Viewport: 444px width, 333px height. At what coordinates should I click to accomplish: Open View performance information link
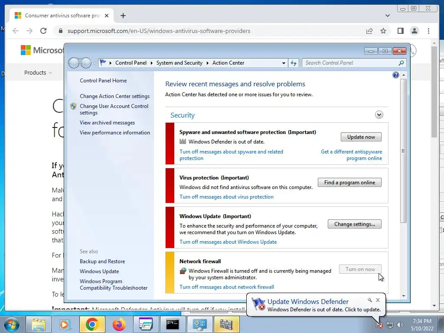point(114,133)
